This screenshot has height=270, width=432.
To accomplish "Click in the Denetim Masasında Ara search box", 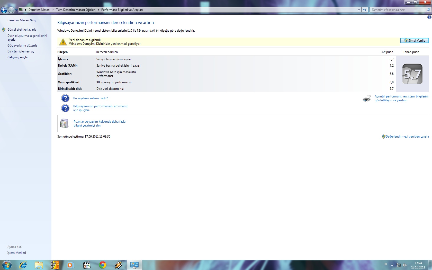I will click(x=398, y=10).
